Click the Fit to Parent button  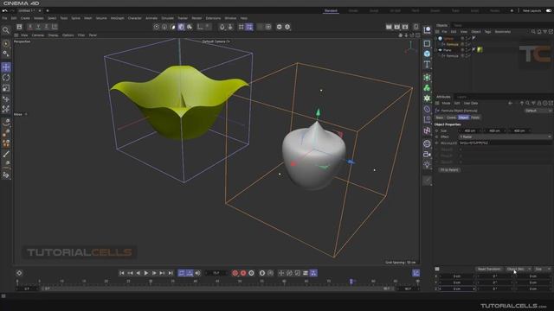pyautogui.click(x=449, y=170)
